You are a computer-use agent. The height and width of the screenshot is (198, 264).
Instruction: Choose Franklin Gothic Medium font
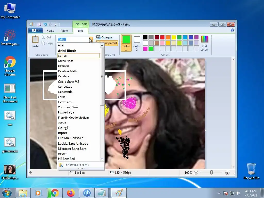(79, 118)
